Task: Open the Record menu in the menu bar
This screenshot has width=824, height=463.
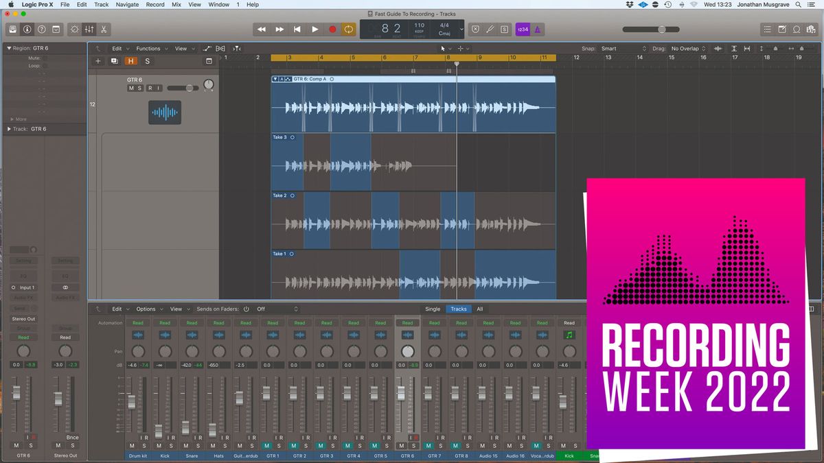Action: coord(155,4)
